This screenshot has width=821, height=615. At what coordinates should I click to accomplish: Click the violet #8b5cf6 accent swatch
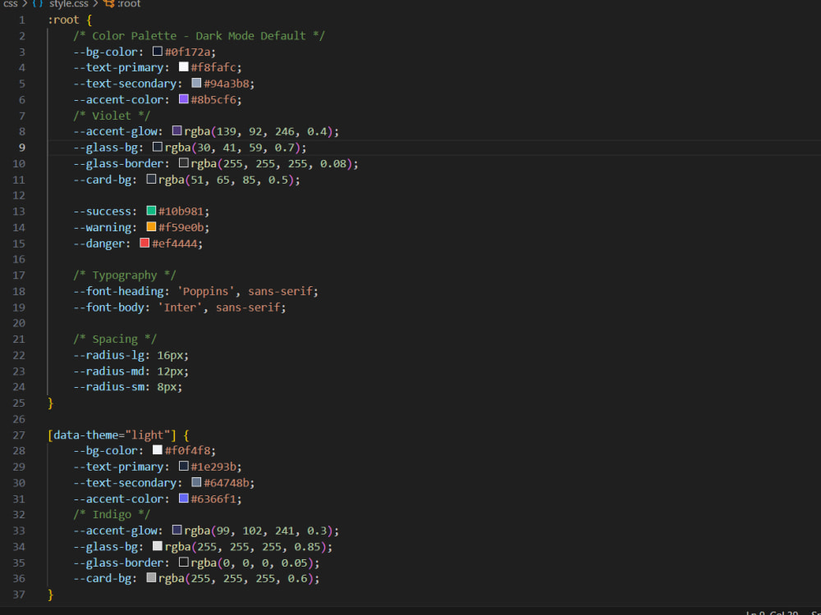coord(183,99)
